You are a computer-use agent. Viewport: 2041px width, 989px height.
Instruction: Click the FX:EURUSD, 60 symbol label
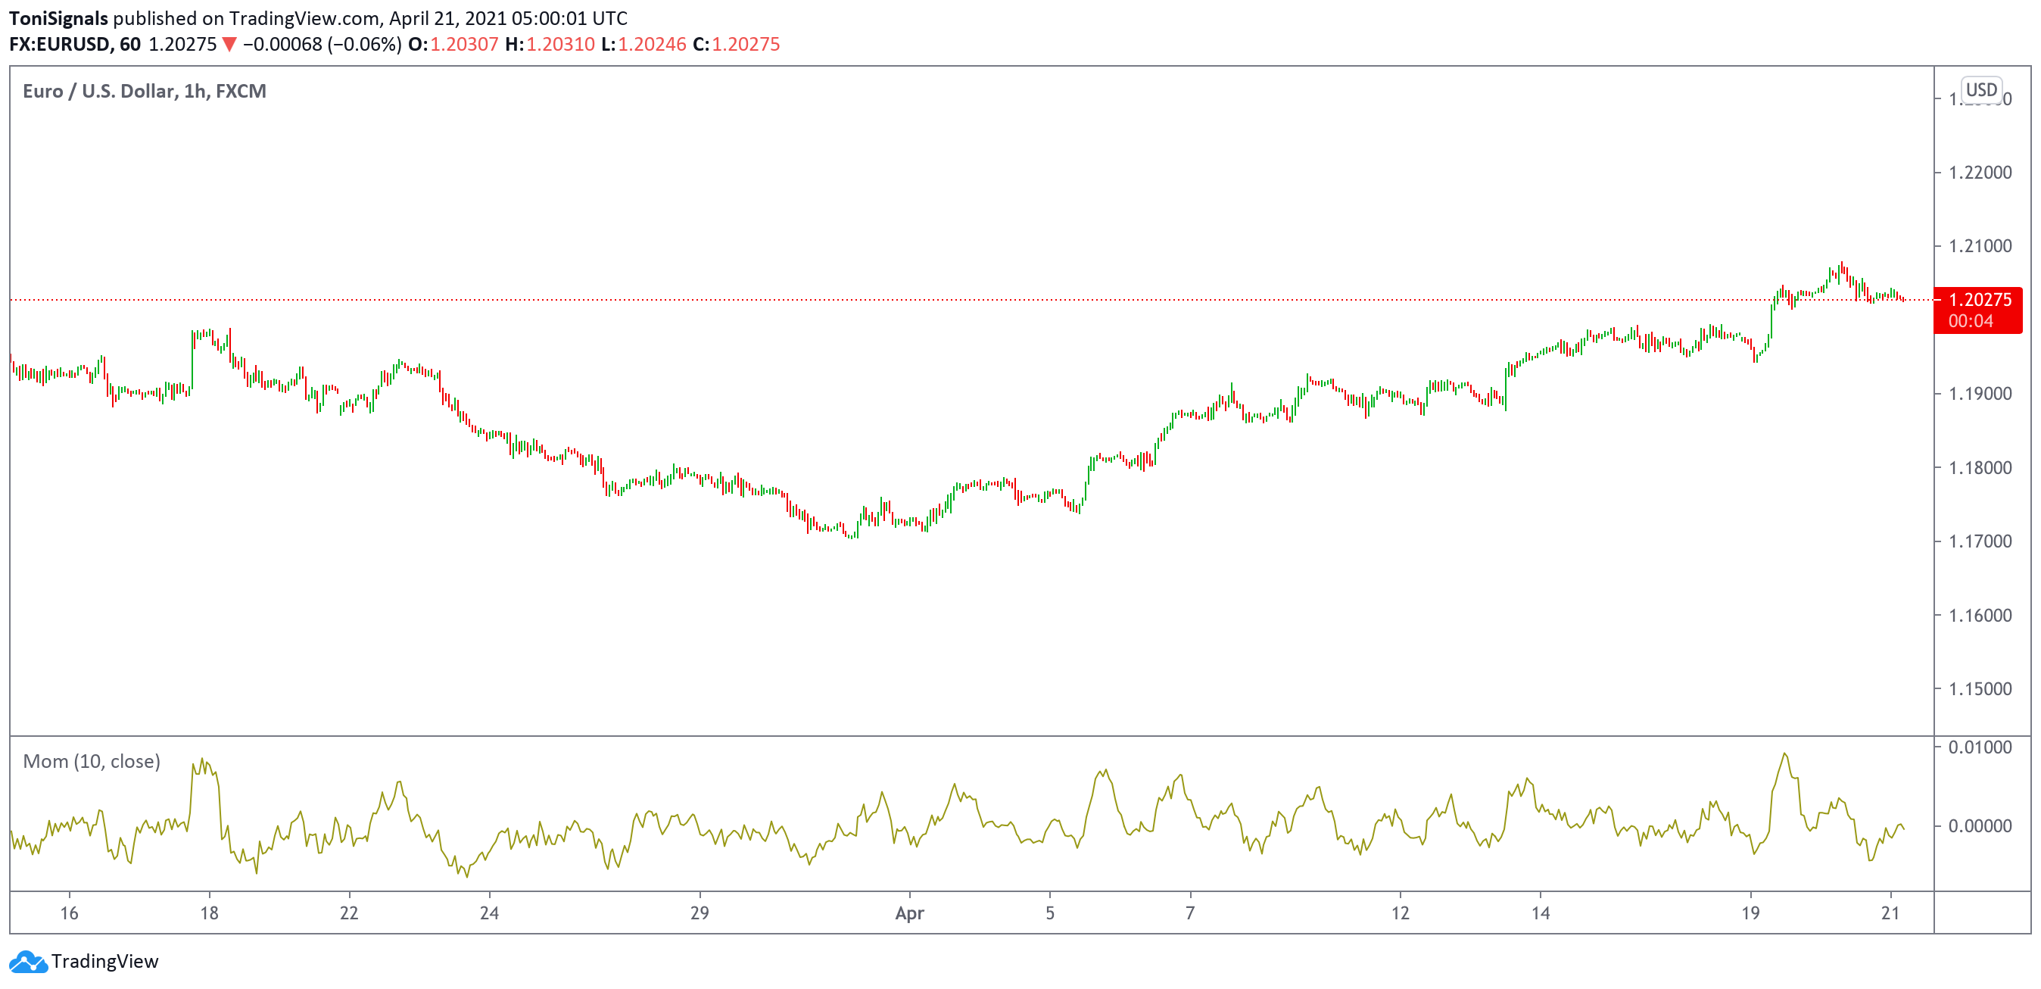[74, 45]
